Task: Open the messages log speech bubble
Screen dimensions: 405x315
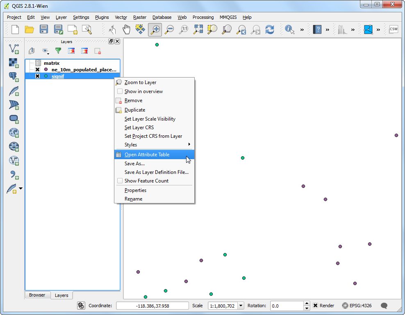Action: pos(384,306)
